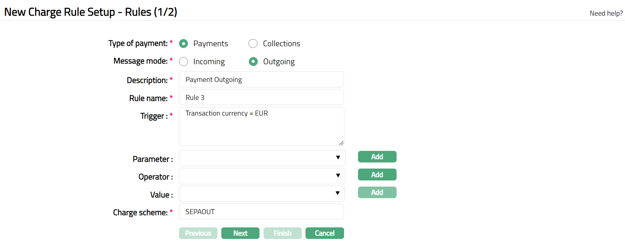The image size is (625, 243).
Task: Click Add button next to Parameter
Action: [x=377, y=157]
